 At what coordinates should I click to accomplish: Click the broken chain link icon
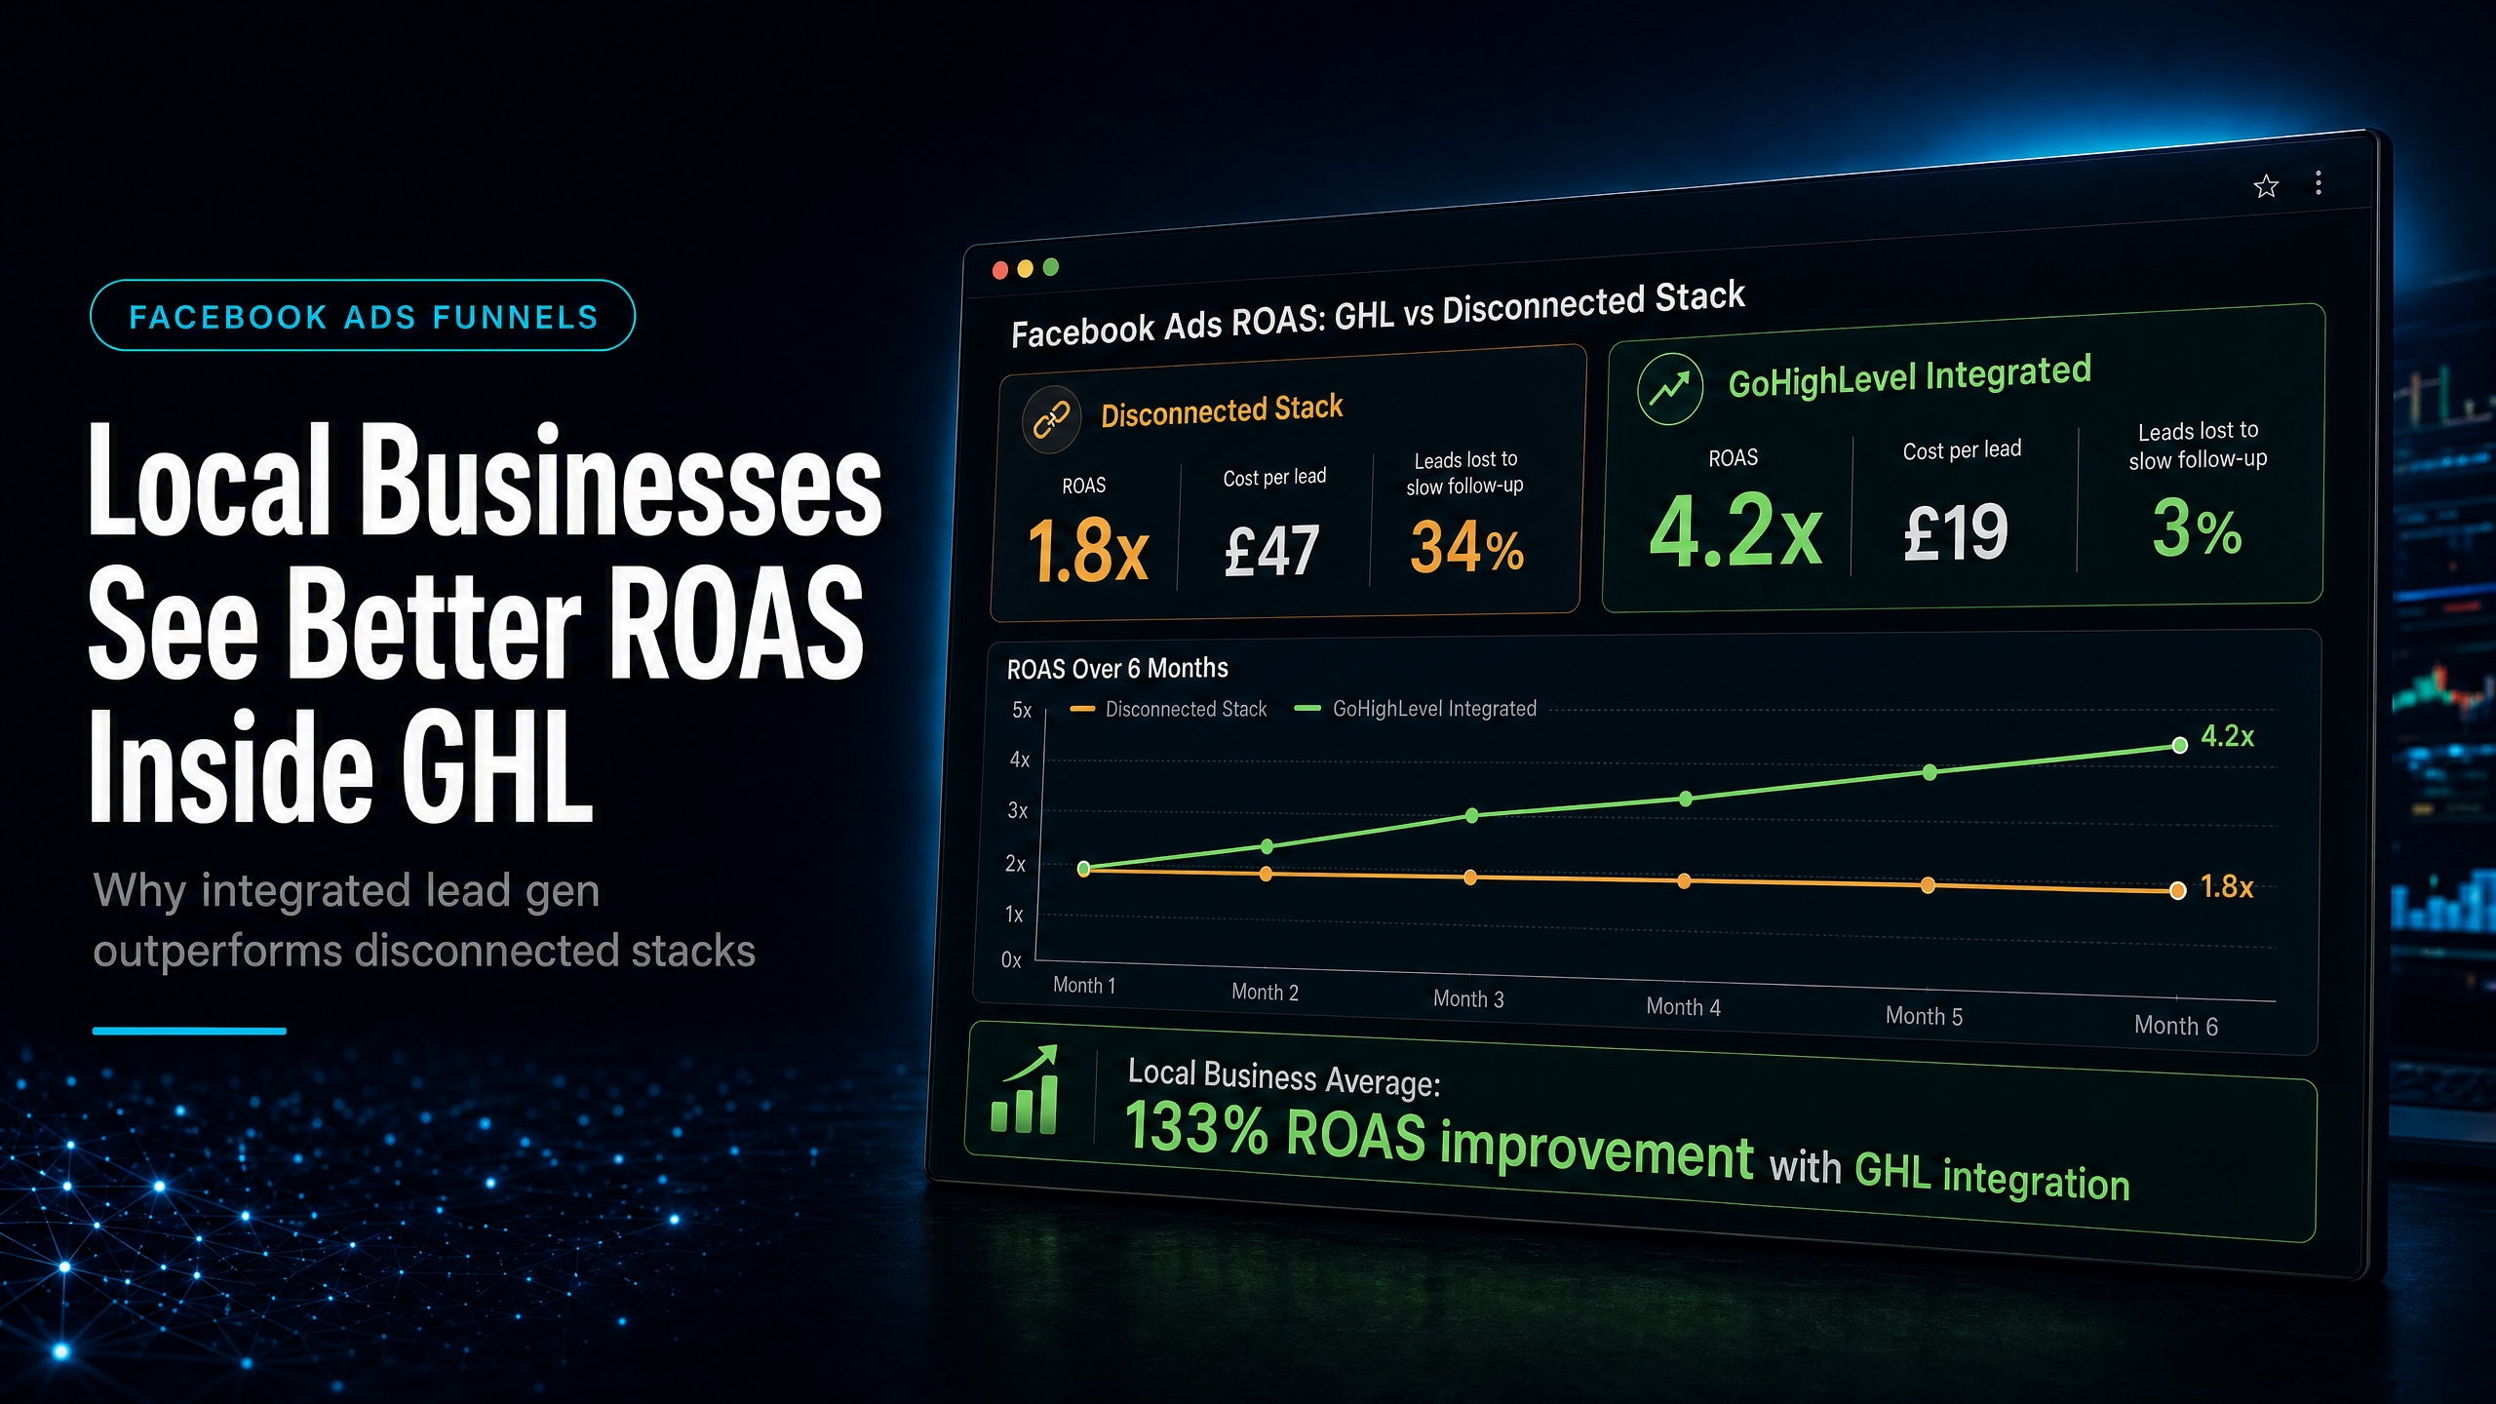coord(1051,420)
